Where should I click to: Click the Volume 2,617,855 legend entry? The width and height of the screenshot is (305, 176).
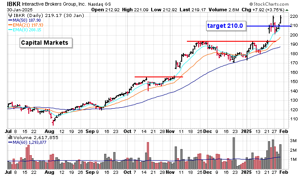[x=36, y=138]
